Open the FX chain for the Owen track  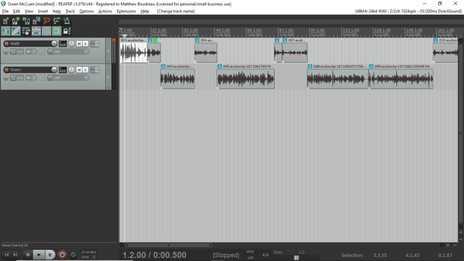click(x=93, y=70)
